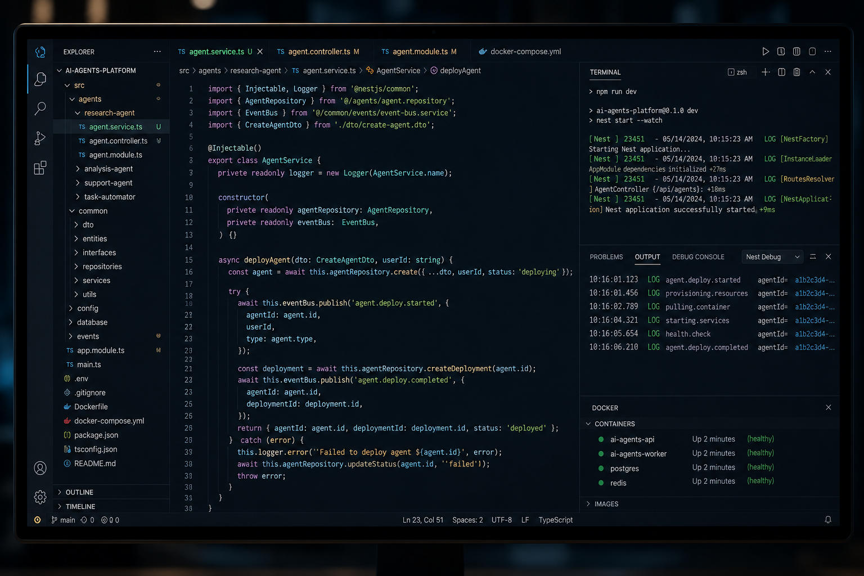Screen dimensions: 864x576
Task: Open the Nest Debug dropdown
Action: [772, 256]
